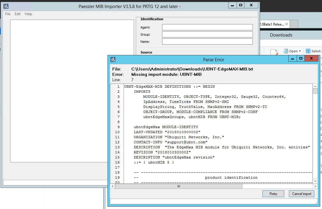Click scroll right arrow in code view
The height and width of the screenshot is (209, 322).
[x=315, y=186]
